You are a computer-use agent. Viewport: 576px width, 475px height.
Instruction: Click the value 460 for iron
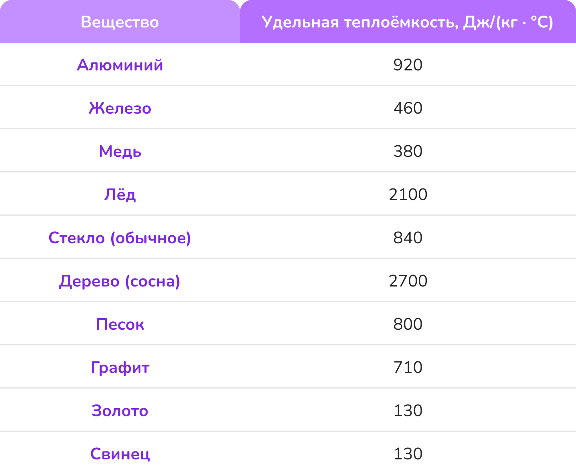[x=408, y=108]
